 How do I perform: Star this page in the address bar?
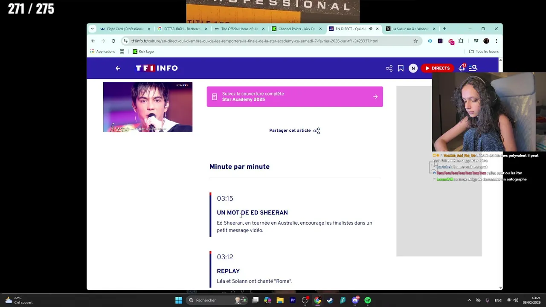[x=415, y=41]
